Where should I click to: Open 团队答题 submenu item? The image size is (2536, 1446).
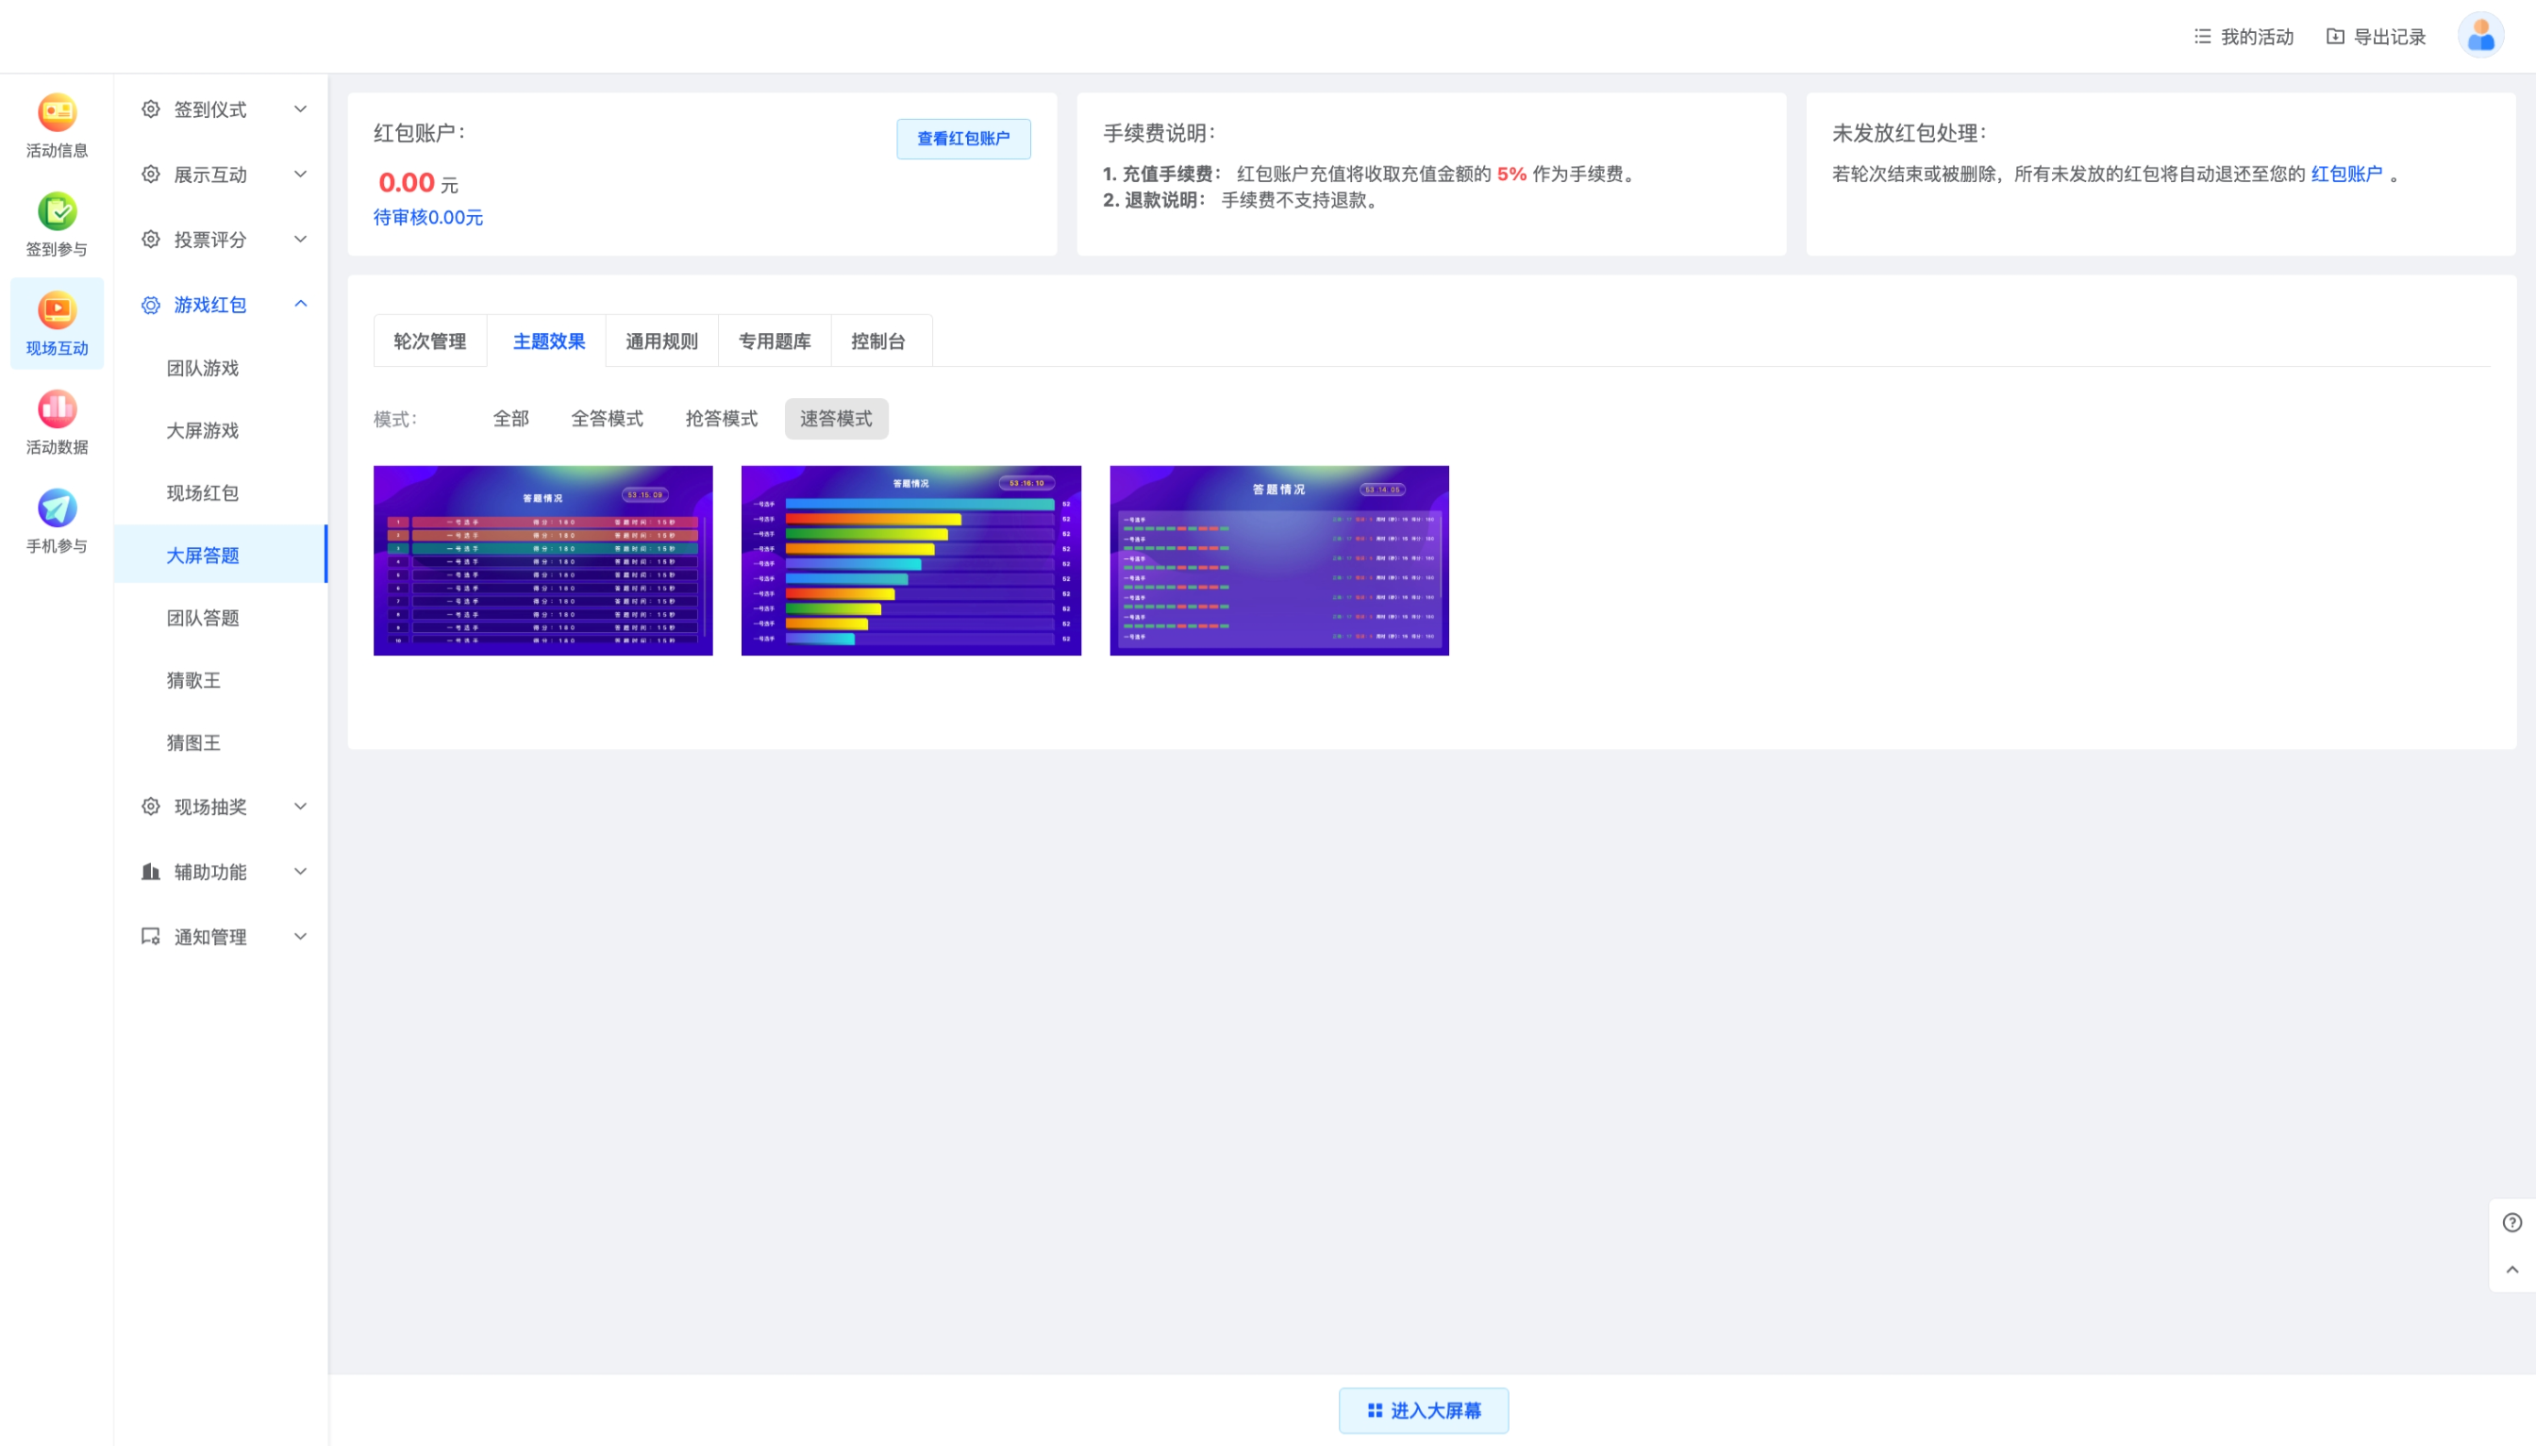[221, 618]
